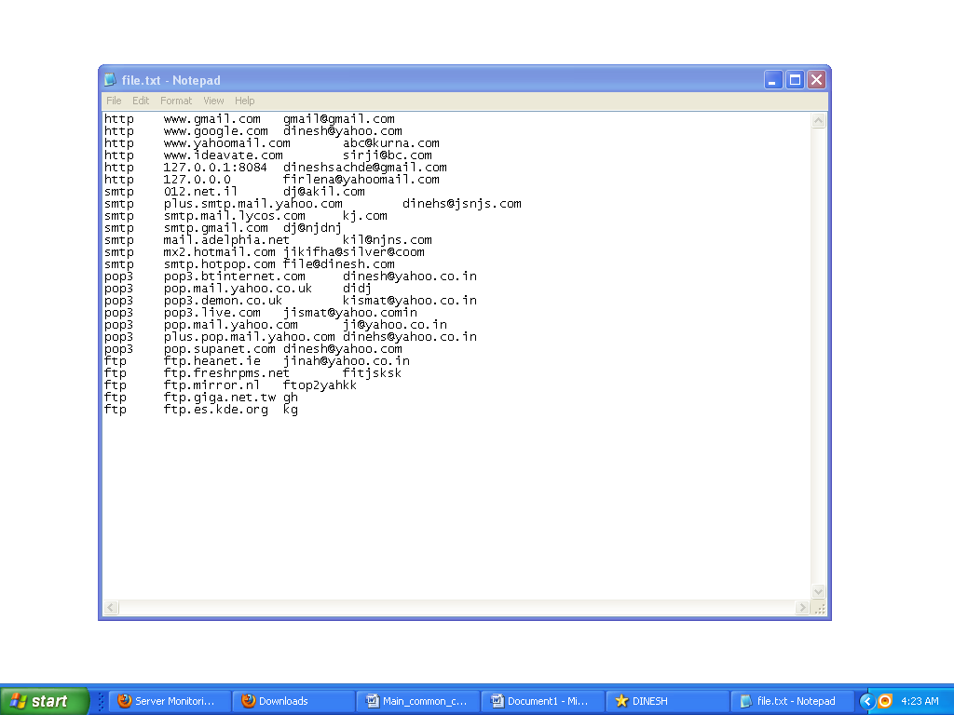
Task: Click text plus.smtp.mail.yahoo.com
Action: (253, 204)
